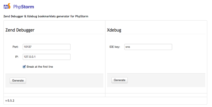Screen dimensions: 212x107
Task: Click the PhpStorm PHP logo icon
Action: [7, 6]
